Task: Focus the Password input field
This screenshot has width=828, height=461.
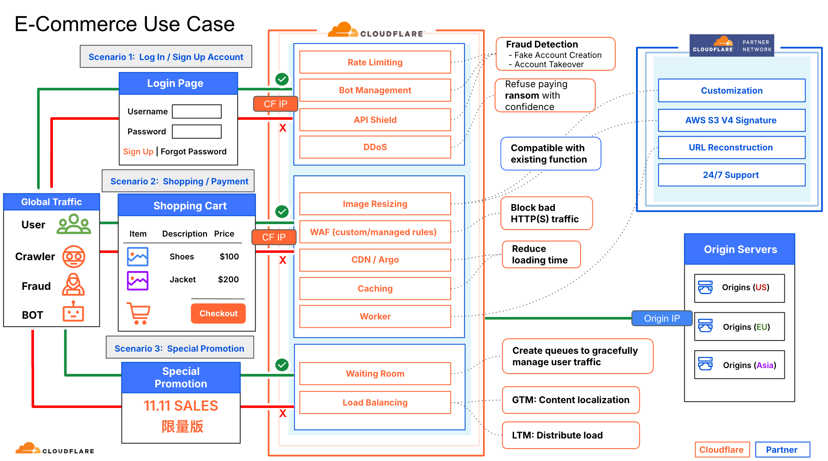Action: [197, 132]
